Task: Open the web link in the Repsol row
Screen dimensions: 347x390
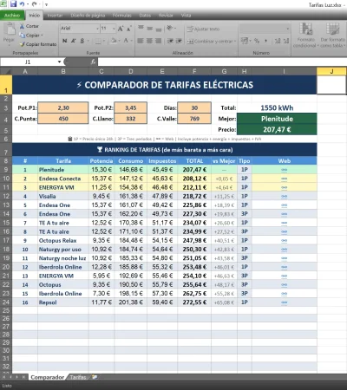Action: coord(285,302)
